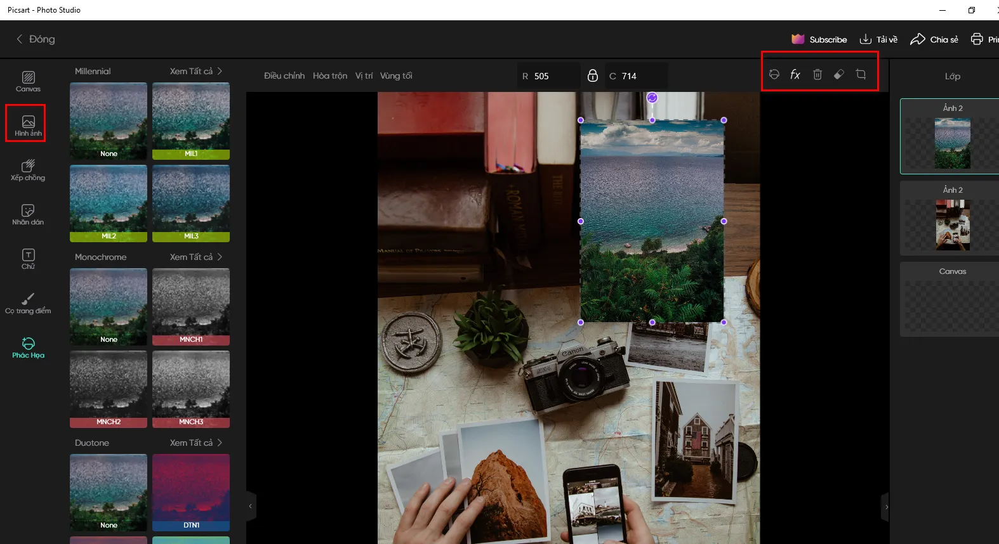This screenshot has width=999, height=544.
Task: Select the top Ảnh 2 seascape layer
Action: point(950,136)
